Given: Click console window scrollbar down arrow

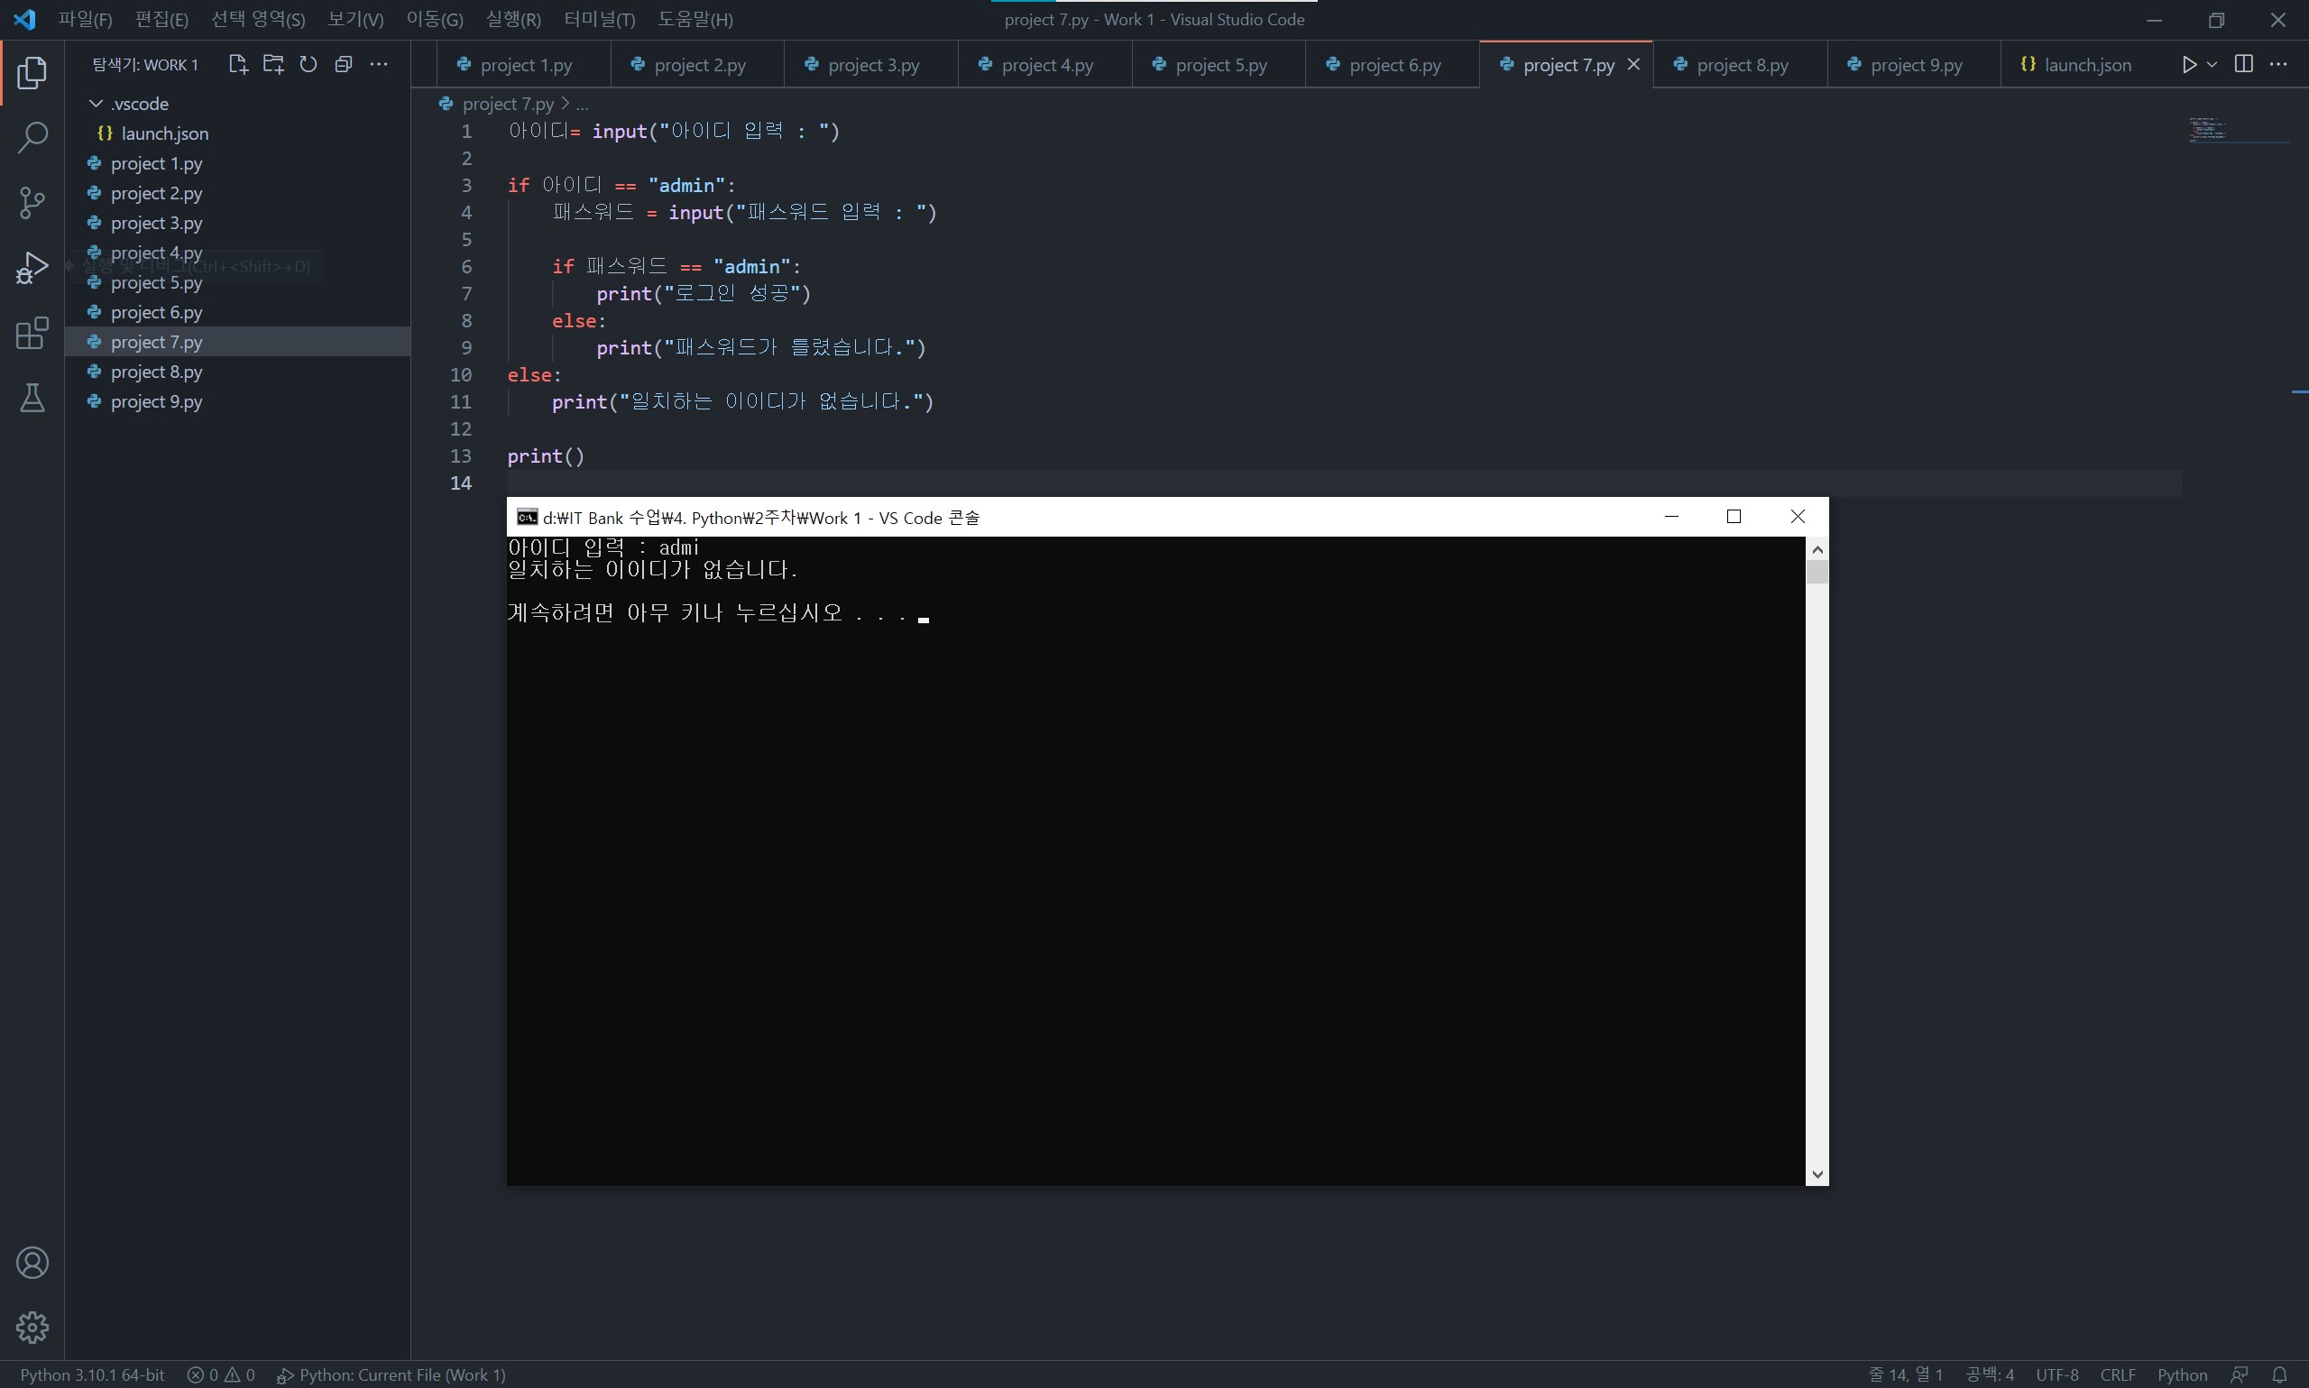Looking at the screenshot, I should (x=1817, y=1174).
